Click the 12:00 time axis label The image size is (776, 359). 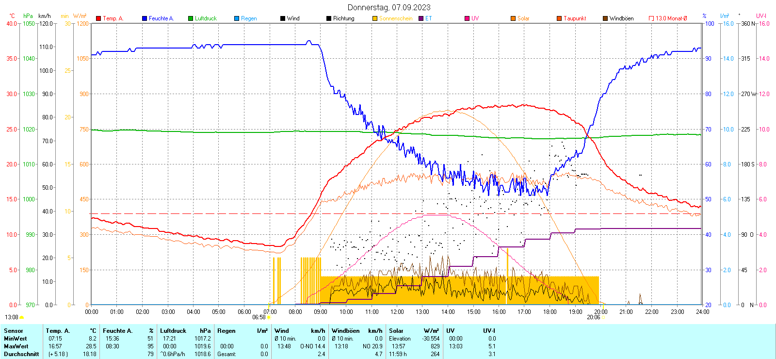point(397,312)
